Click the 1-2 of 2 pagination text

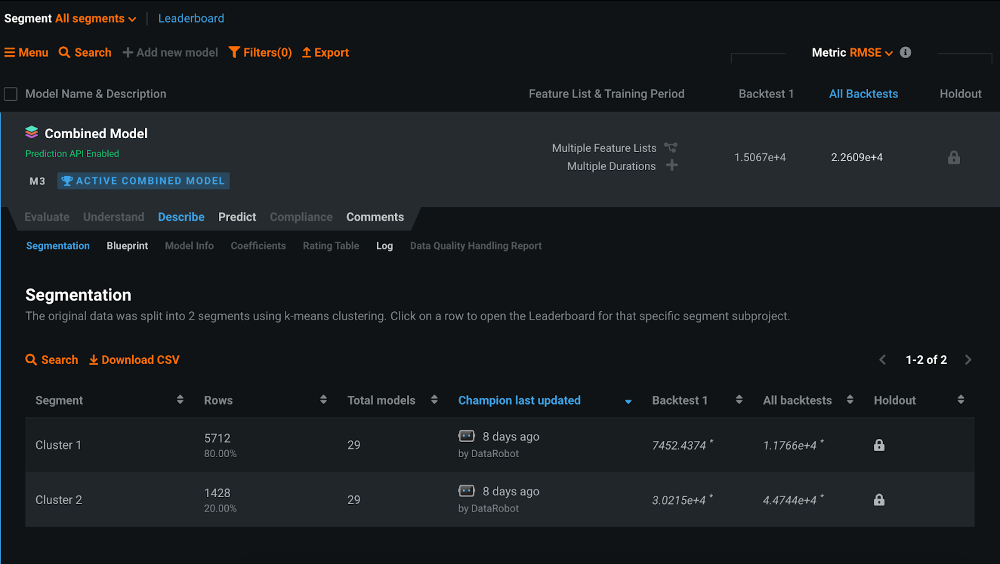(x=926, y=360)
